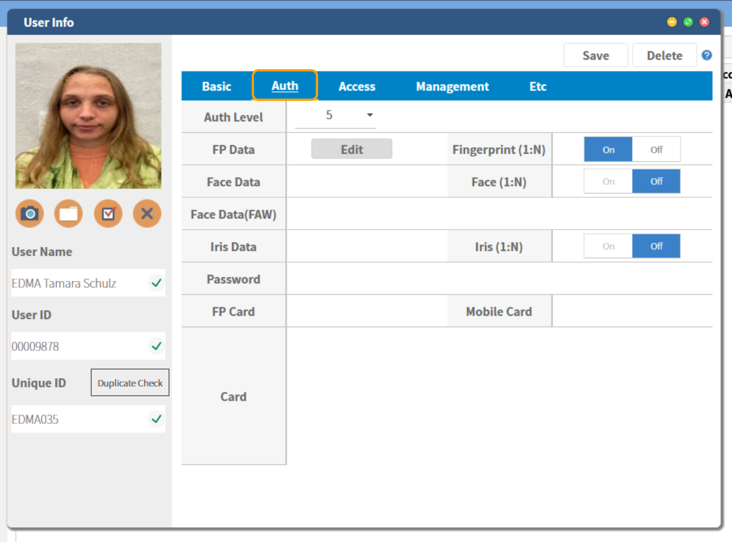
Task: Click the User Info window title
Action: coord(49,22)
